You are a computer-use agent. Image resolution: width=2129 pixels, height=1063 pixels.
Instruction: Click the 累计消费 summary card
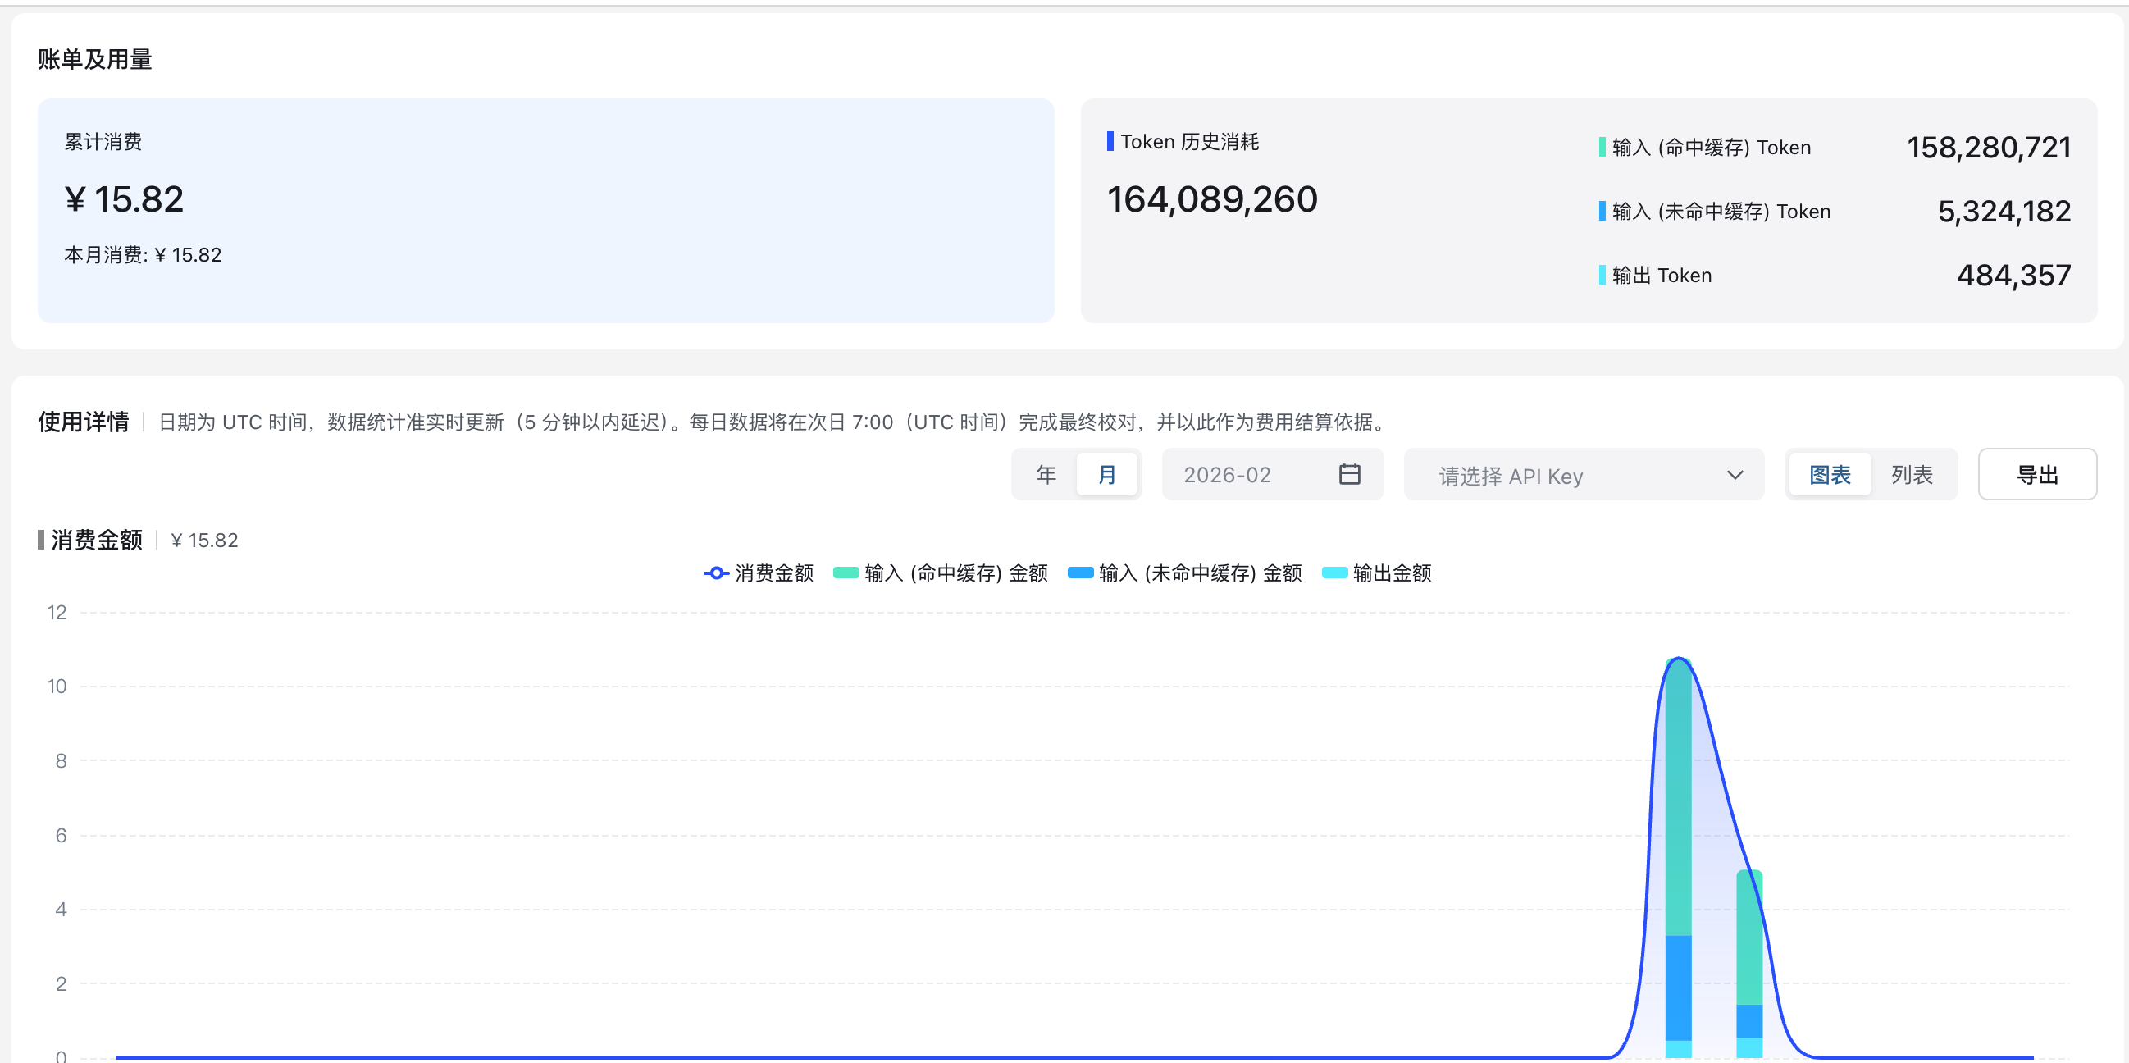[545, 210]
